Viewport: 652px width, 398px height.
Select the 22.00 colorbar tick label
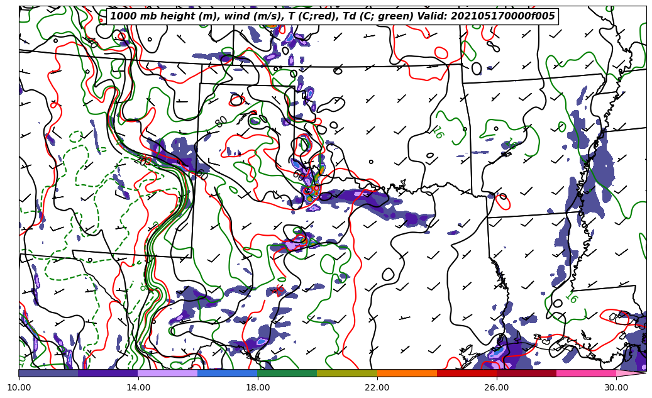[x=377, y=387]
